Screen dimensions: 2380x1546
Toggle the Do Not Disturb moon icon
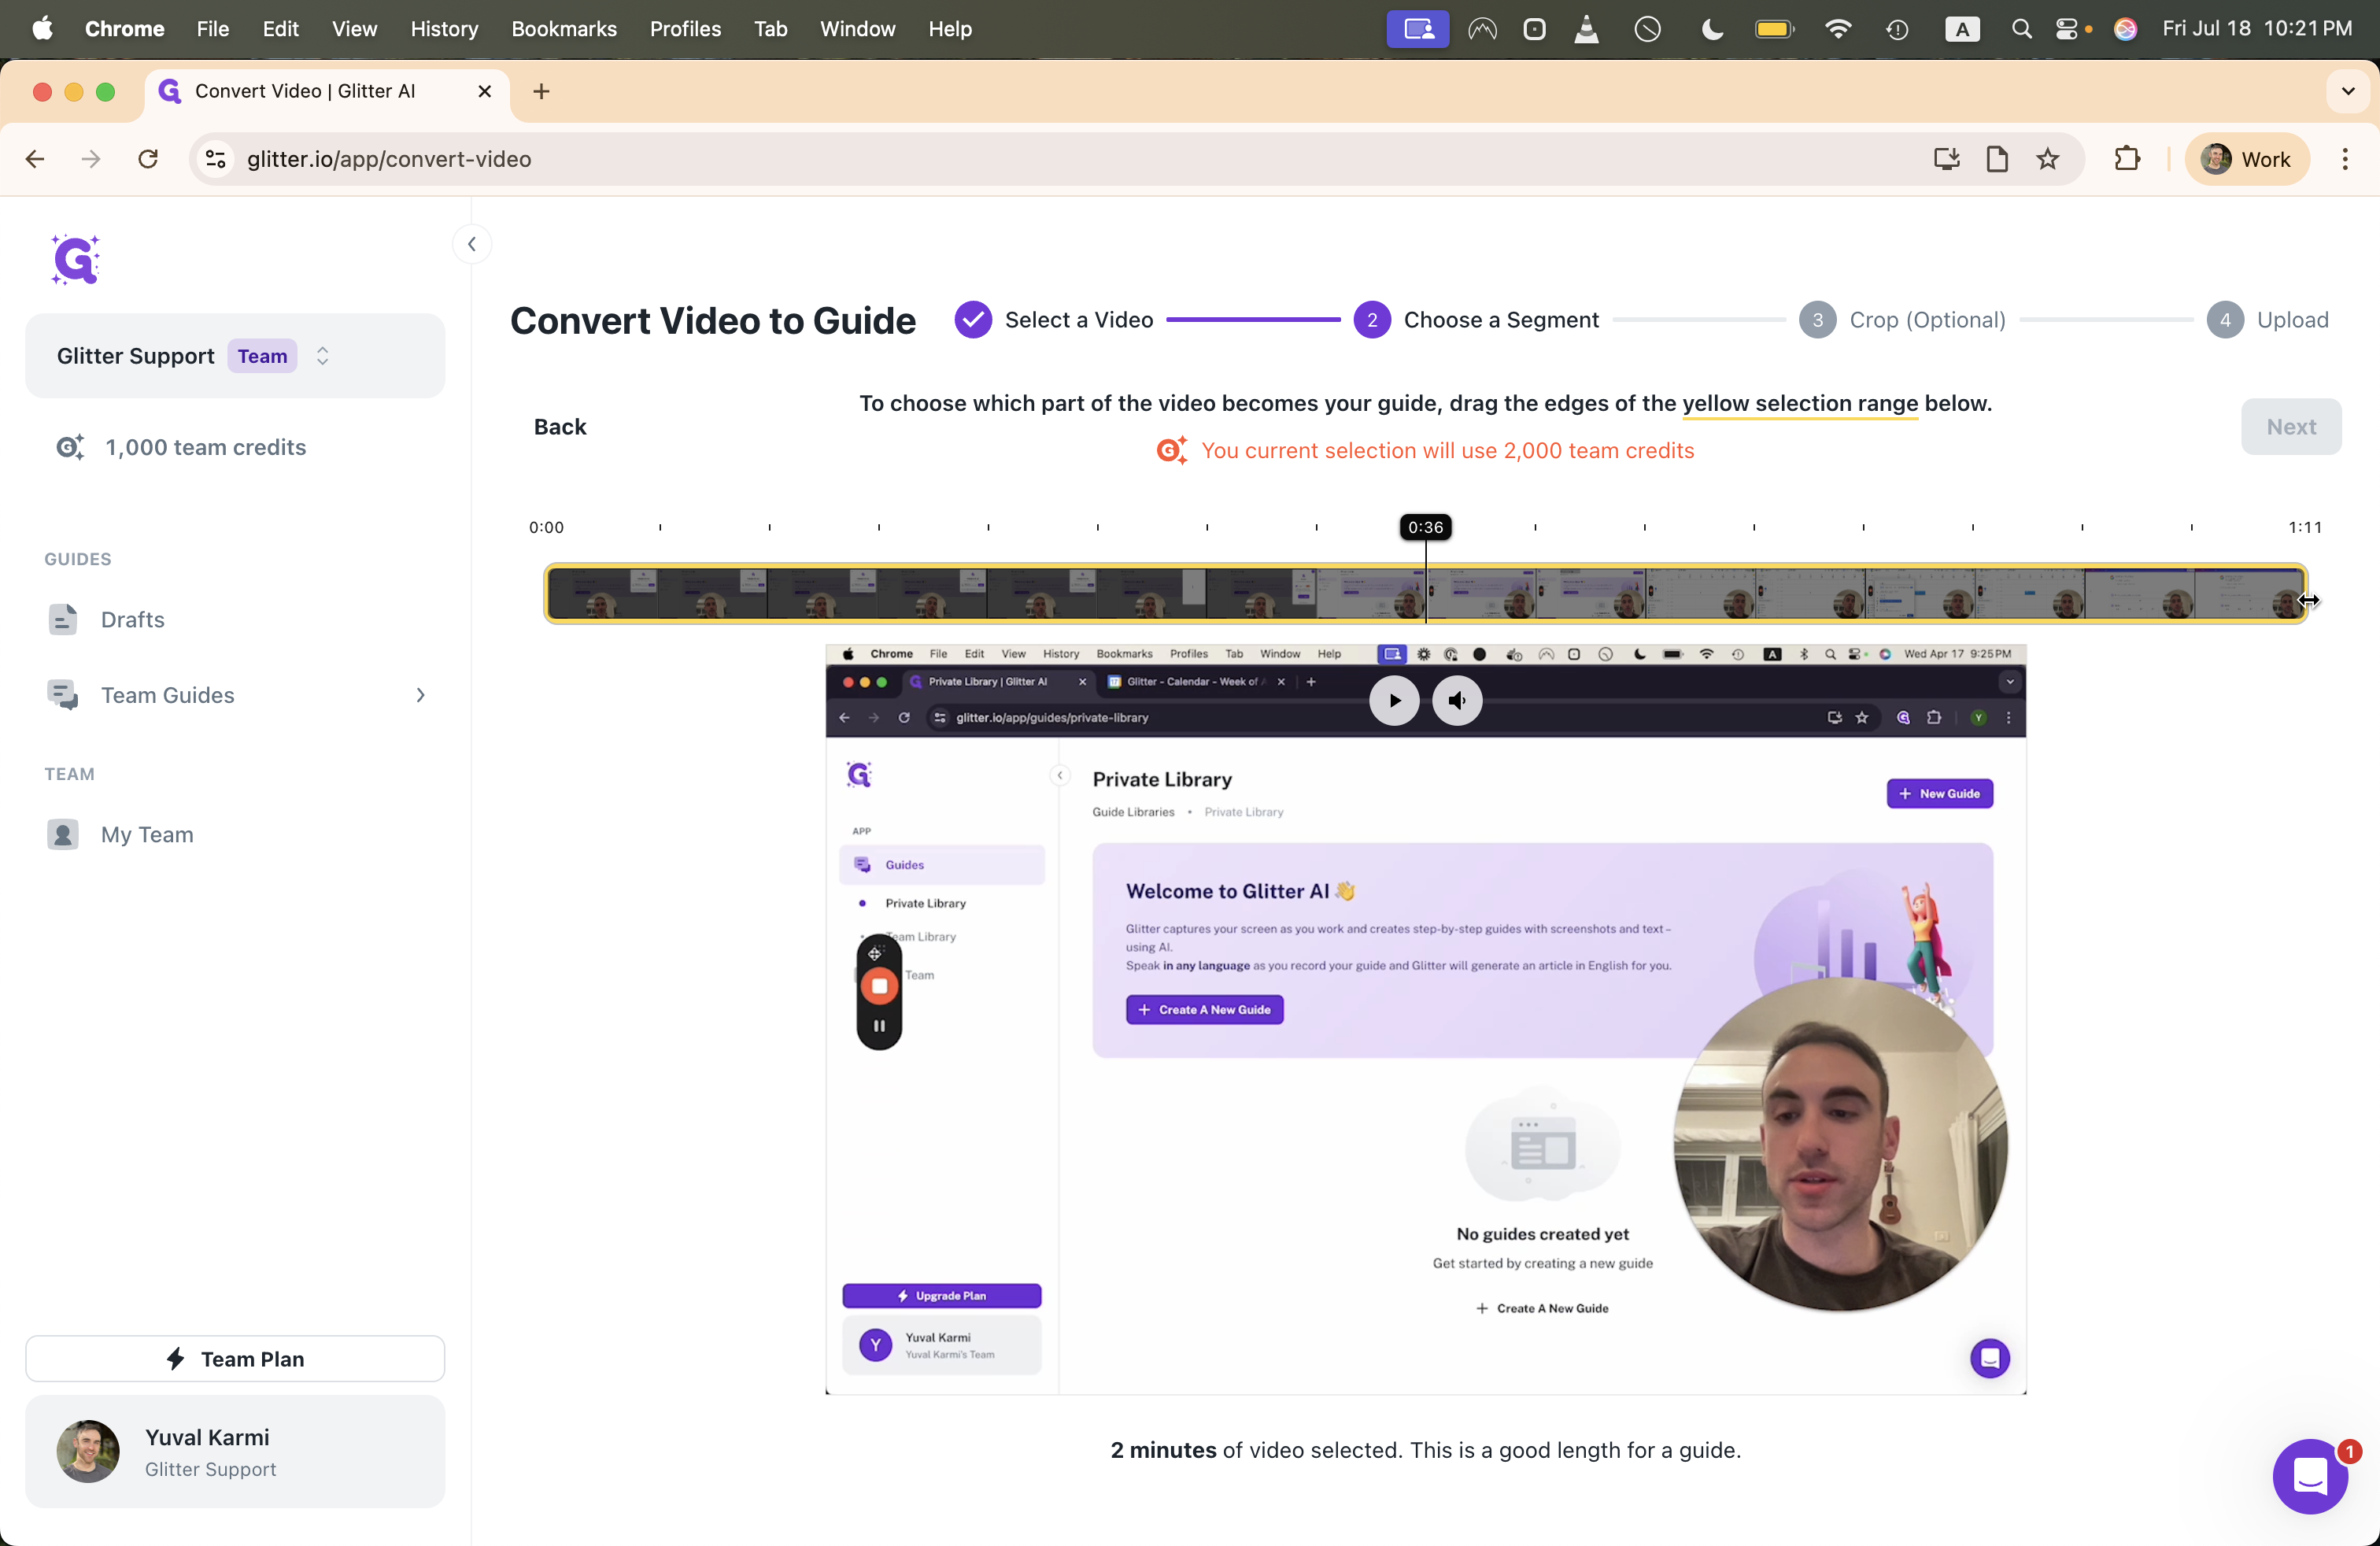[1712, 29]
